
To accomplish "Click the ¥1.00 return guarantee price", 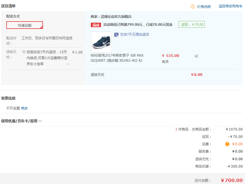I will [77, 52].
